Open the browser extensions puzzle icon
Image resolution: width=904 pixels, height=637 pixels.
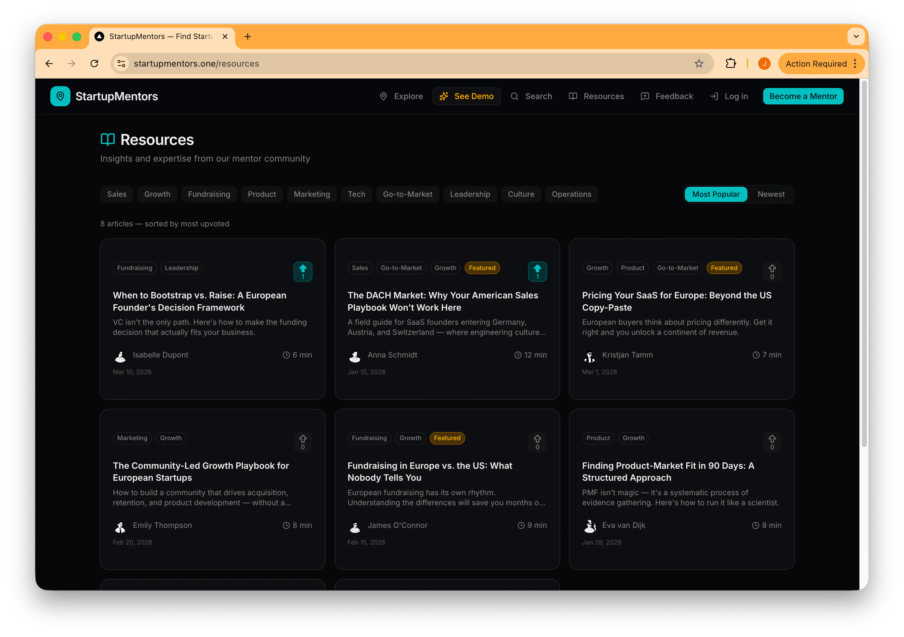(731, 64)
